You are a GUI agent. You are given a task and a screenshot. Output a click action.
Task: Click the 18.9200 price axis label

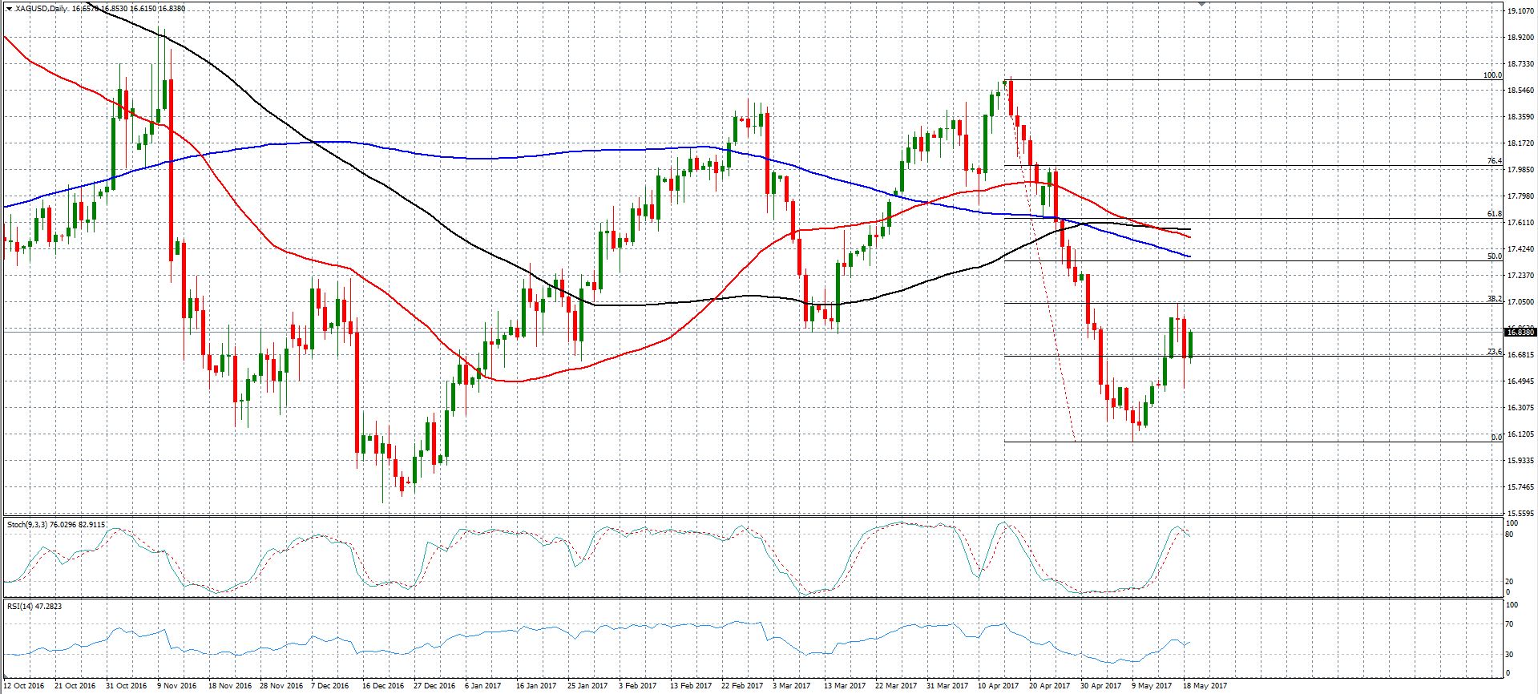point(1520,38)
